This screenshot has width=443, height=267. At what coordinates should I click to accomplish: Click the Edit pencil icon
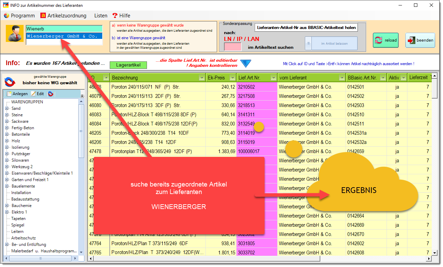pyautogui.click(x=33, y=94)
